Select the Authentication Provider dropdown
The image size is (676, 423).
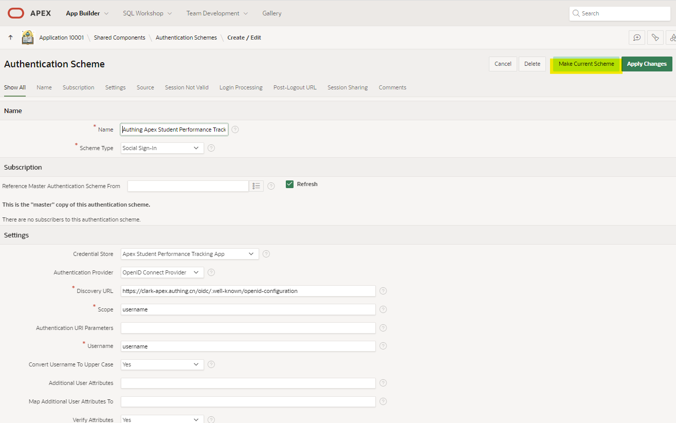[162, 272]
